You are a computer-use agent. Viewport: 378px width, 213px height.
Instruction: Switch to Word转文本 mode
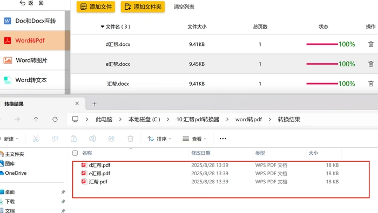(32, 80)
